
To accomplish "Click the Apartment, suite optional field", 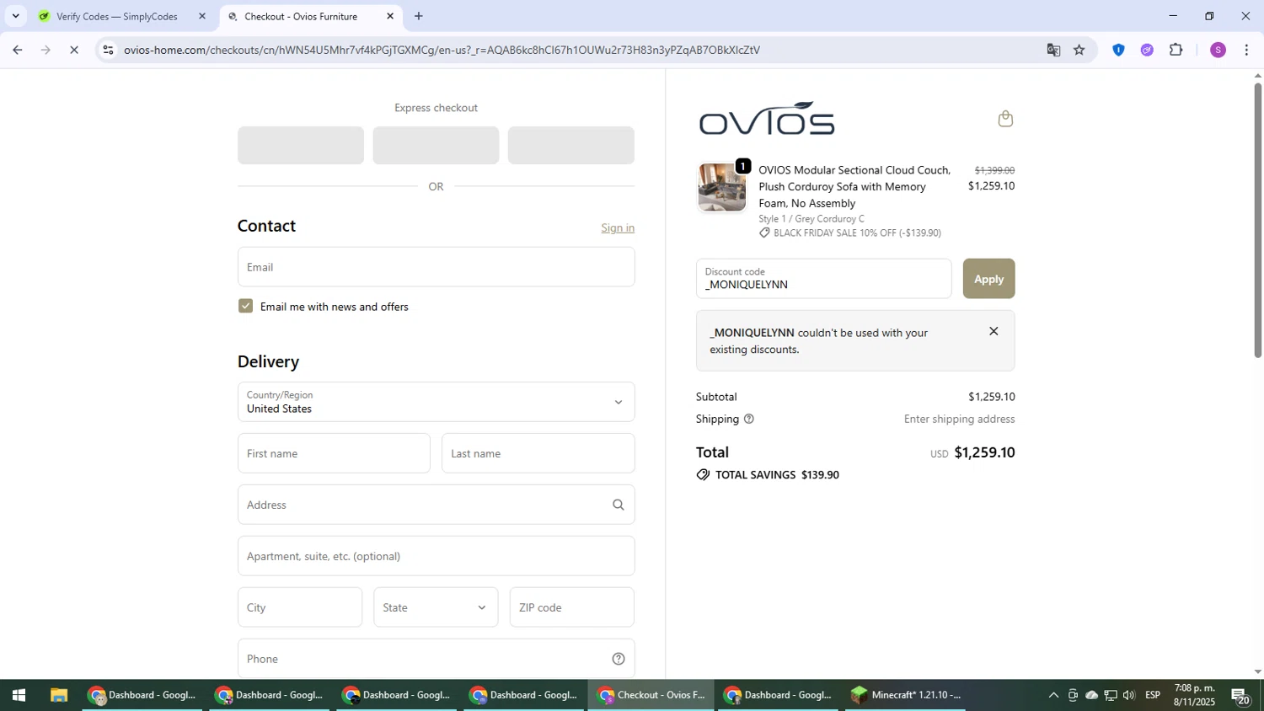I will [x=436, y=556].
